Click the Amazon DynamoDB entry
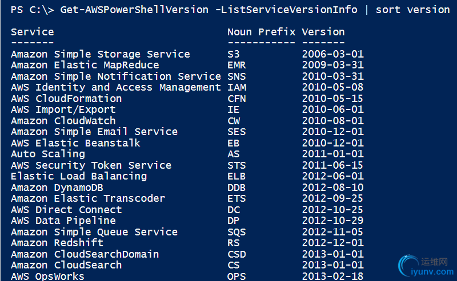457x281 pixels. tap(57, 188)
